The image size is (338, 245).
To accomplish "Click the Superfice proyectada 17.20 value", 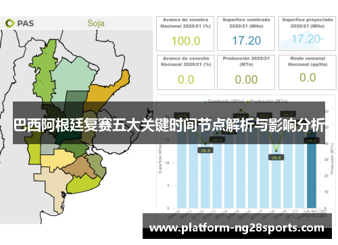I will point(306,39).
